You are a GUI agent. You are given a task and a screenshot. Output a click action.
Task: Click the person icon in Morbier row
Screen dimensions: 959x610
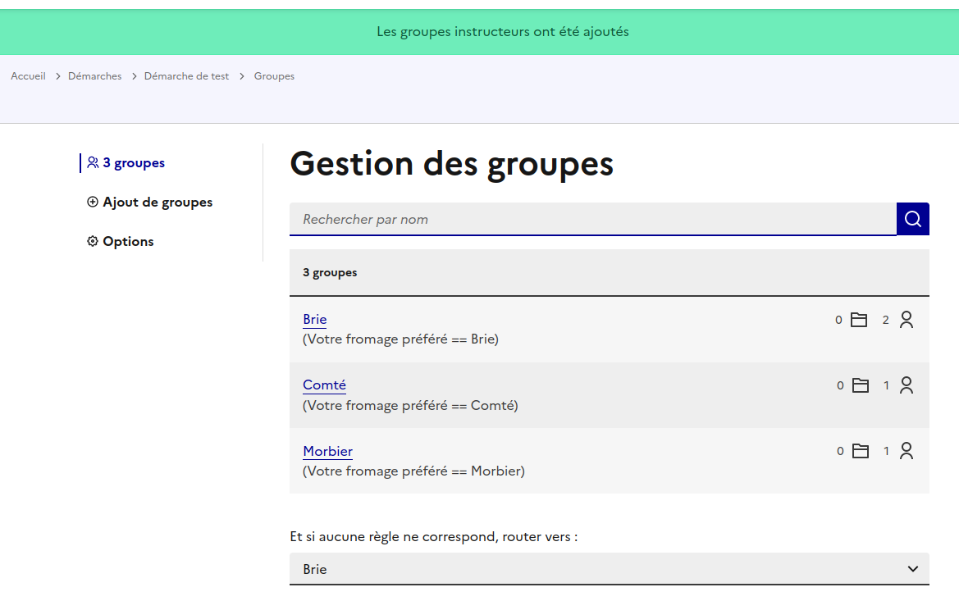click(x=906, y=451)
